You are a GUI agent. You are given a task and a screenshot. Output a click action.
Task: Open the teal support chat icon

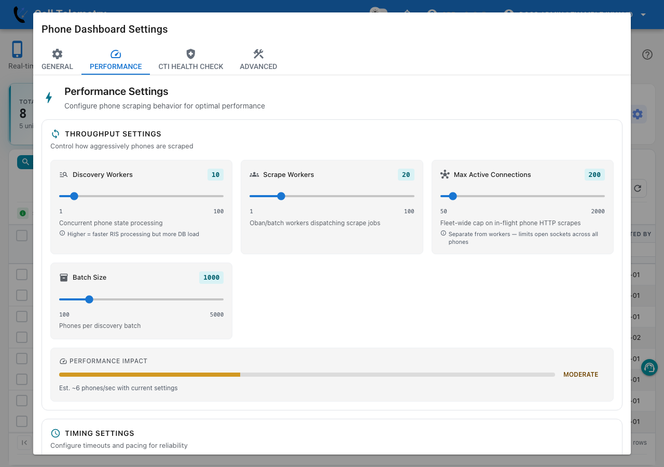coord(649,367)
